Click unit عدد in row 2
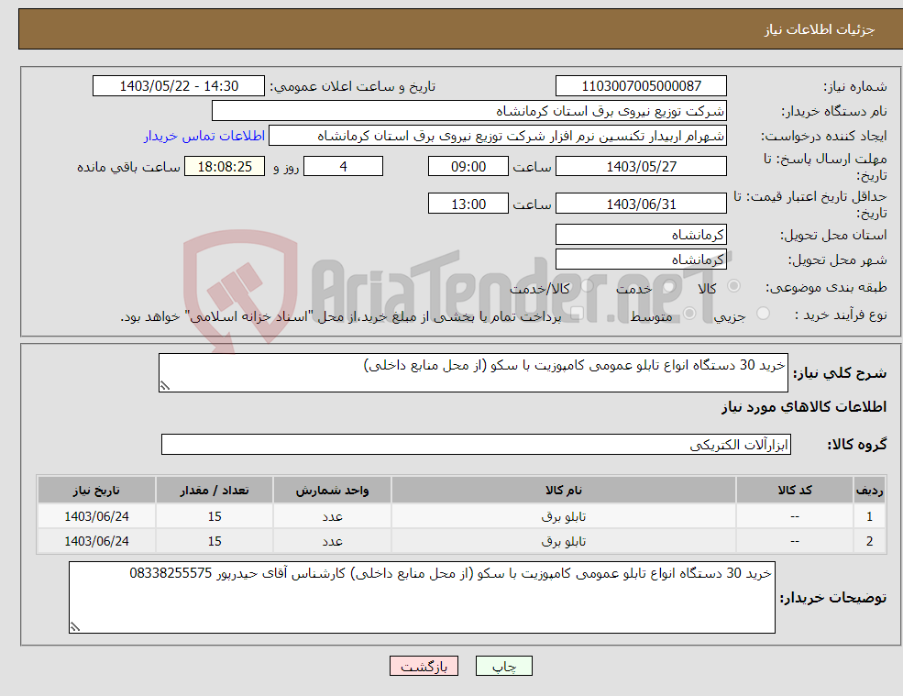Image resolution: width=903 pixels, height=696 pixels. tap(332, 542)
